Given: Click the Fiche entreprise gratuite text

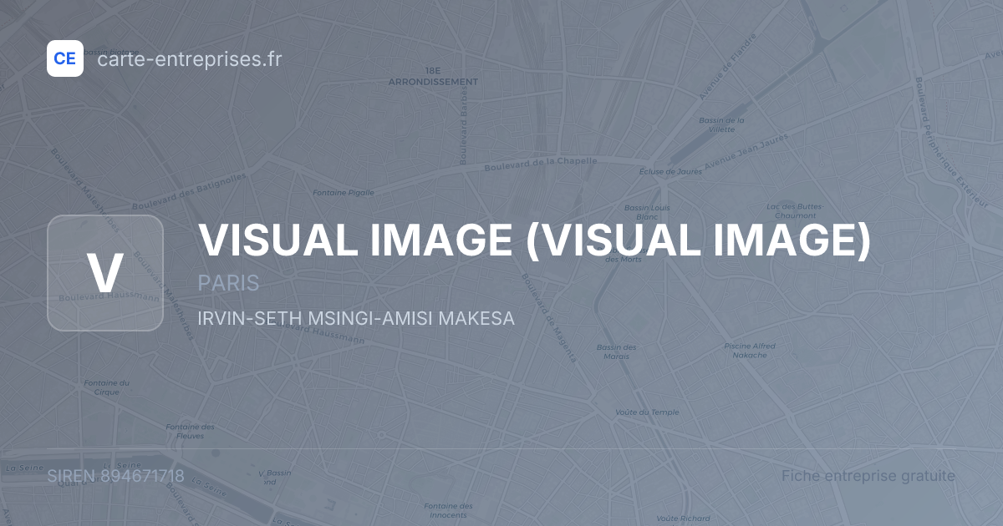Looking at the screenshot, I should click(x=868, y=476).
